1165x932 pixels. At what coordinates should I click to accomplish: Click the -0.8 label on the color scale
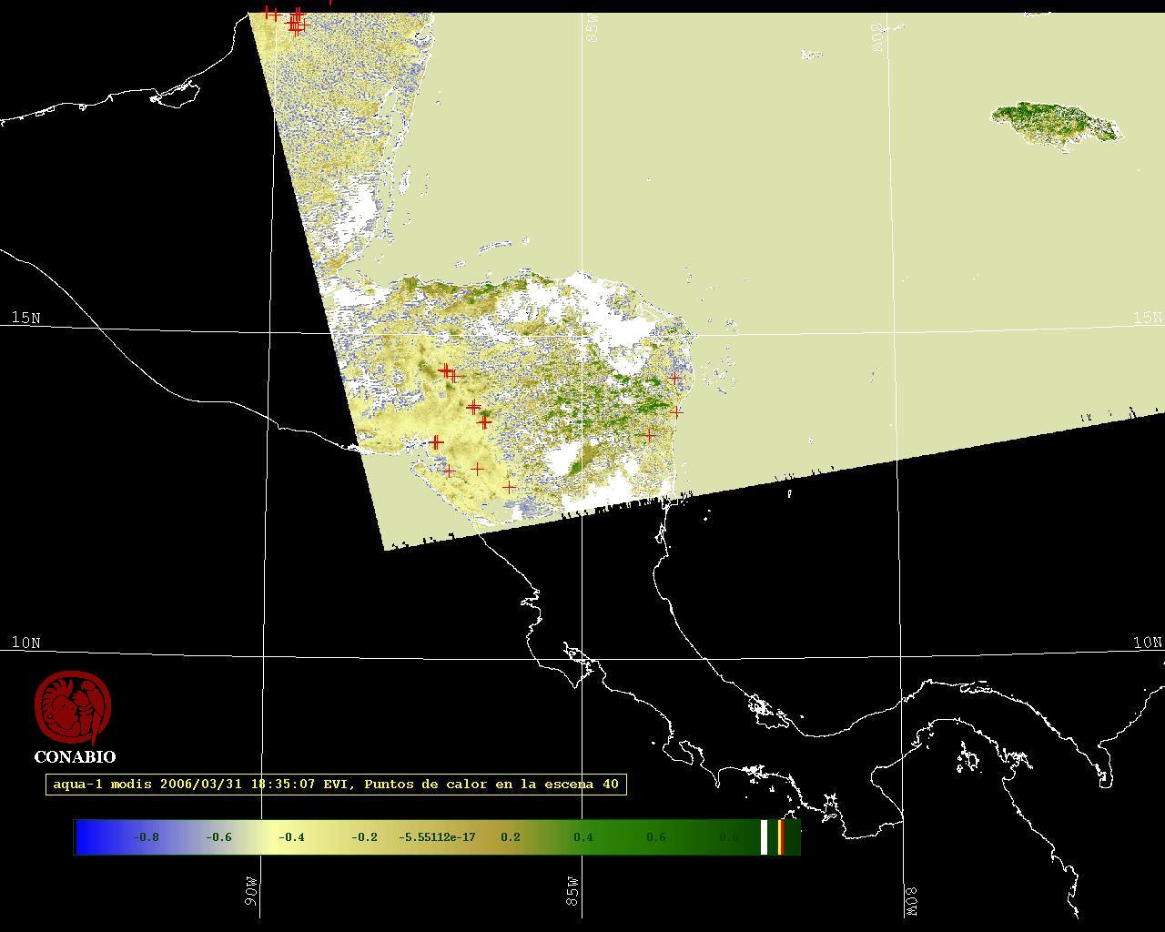tap(146, 837)
